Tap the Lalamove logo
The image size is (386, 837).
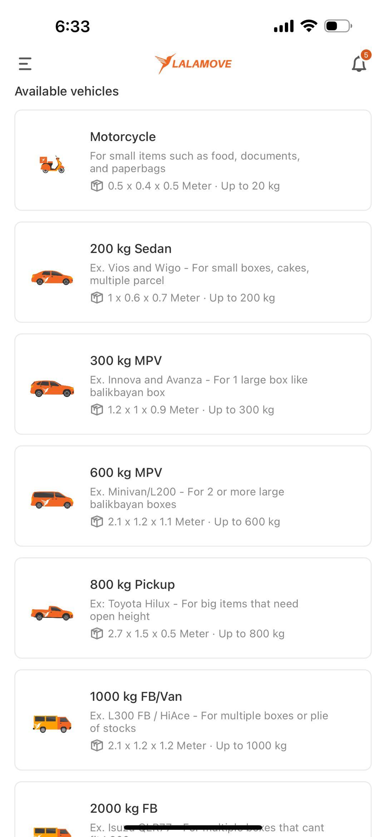pyautogui.click(x=193, y=64)
